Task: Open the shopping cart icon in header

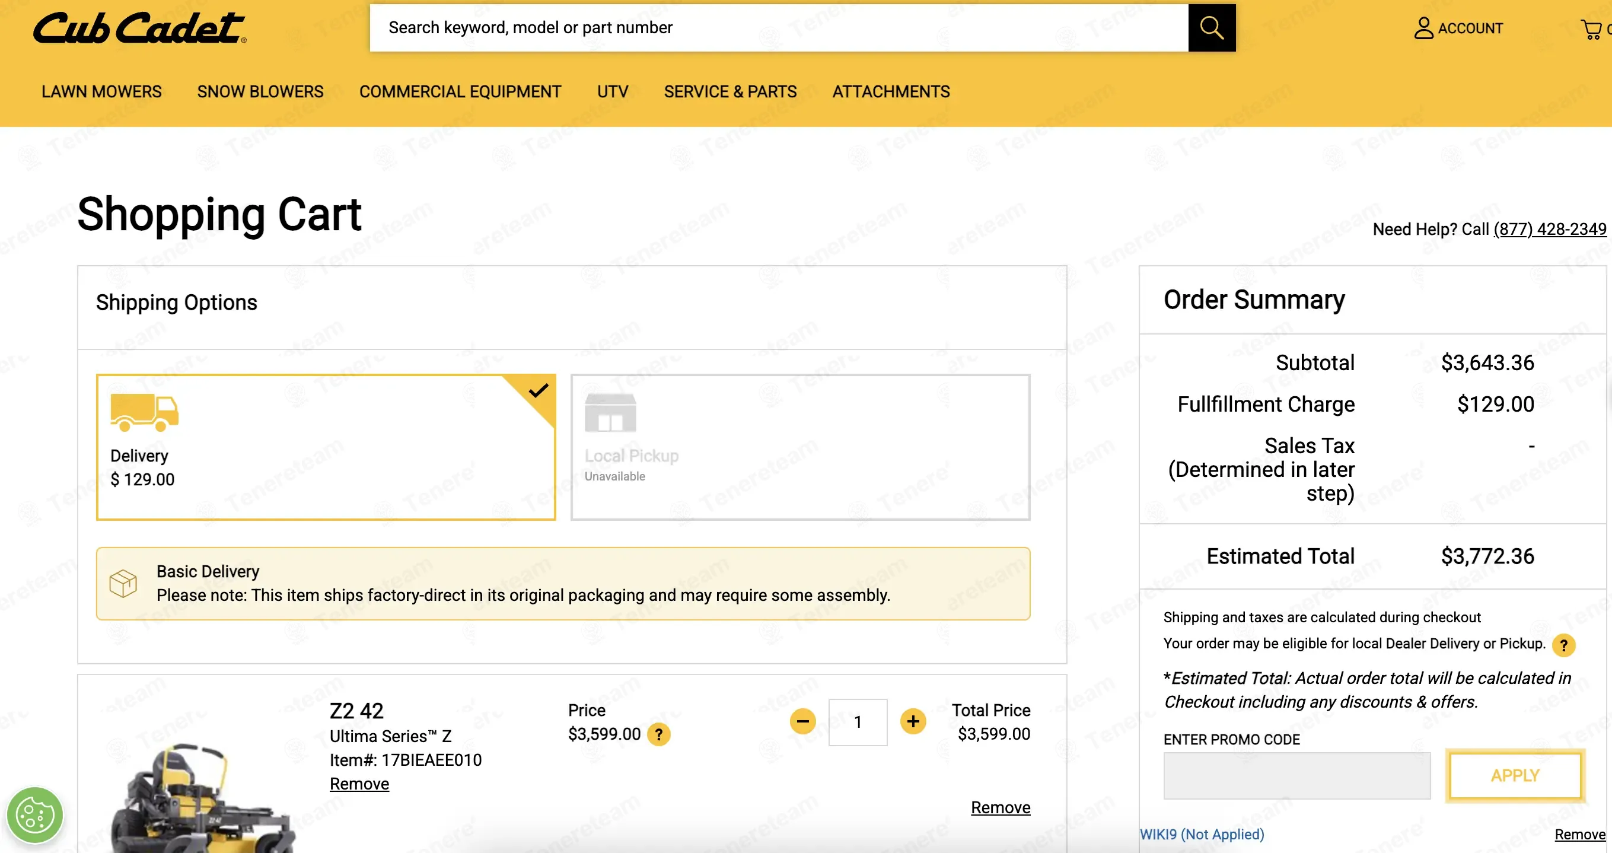Action: tap(1591, 29)
